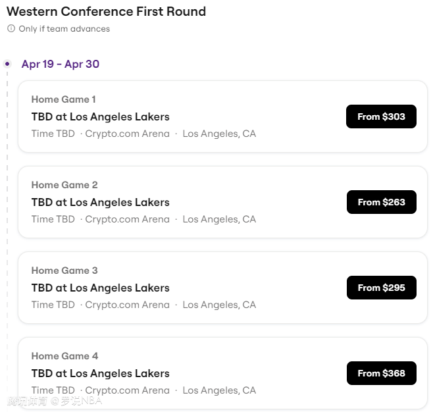Screen dimensions: 433x412
Task: Open the Home Game 4 Lakers matchup title
Action: [x=100, y=373]
